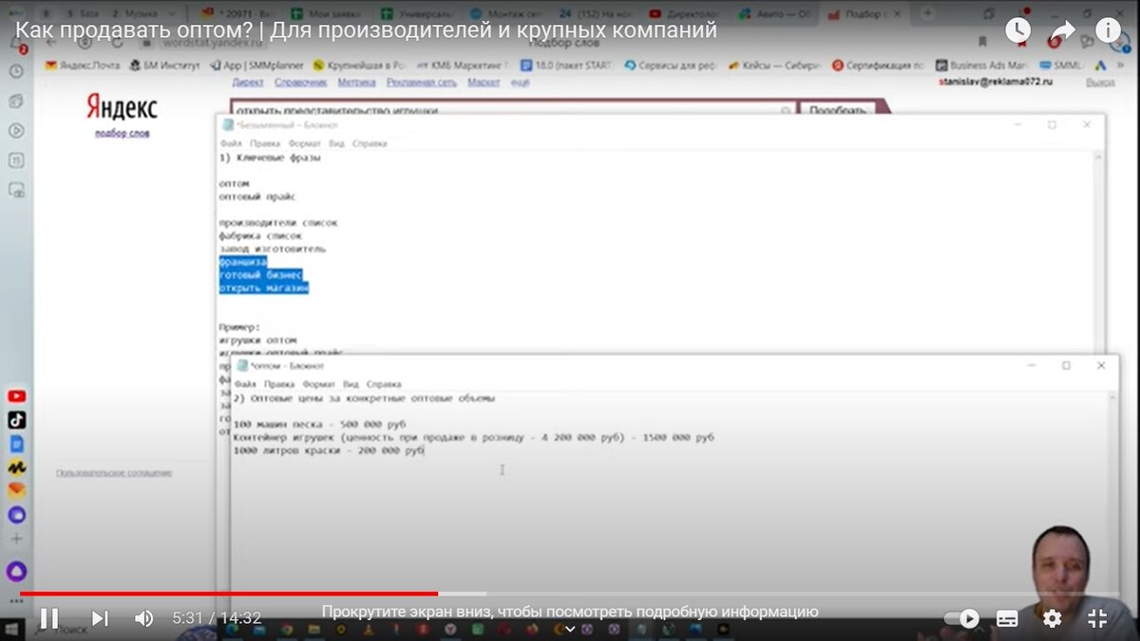Screen dimensions: 1140x641
Task: Open Сервисы для реф bookmark
Action: point(669,66)
